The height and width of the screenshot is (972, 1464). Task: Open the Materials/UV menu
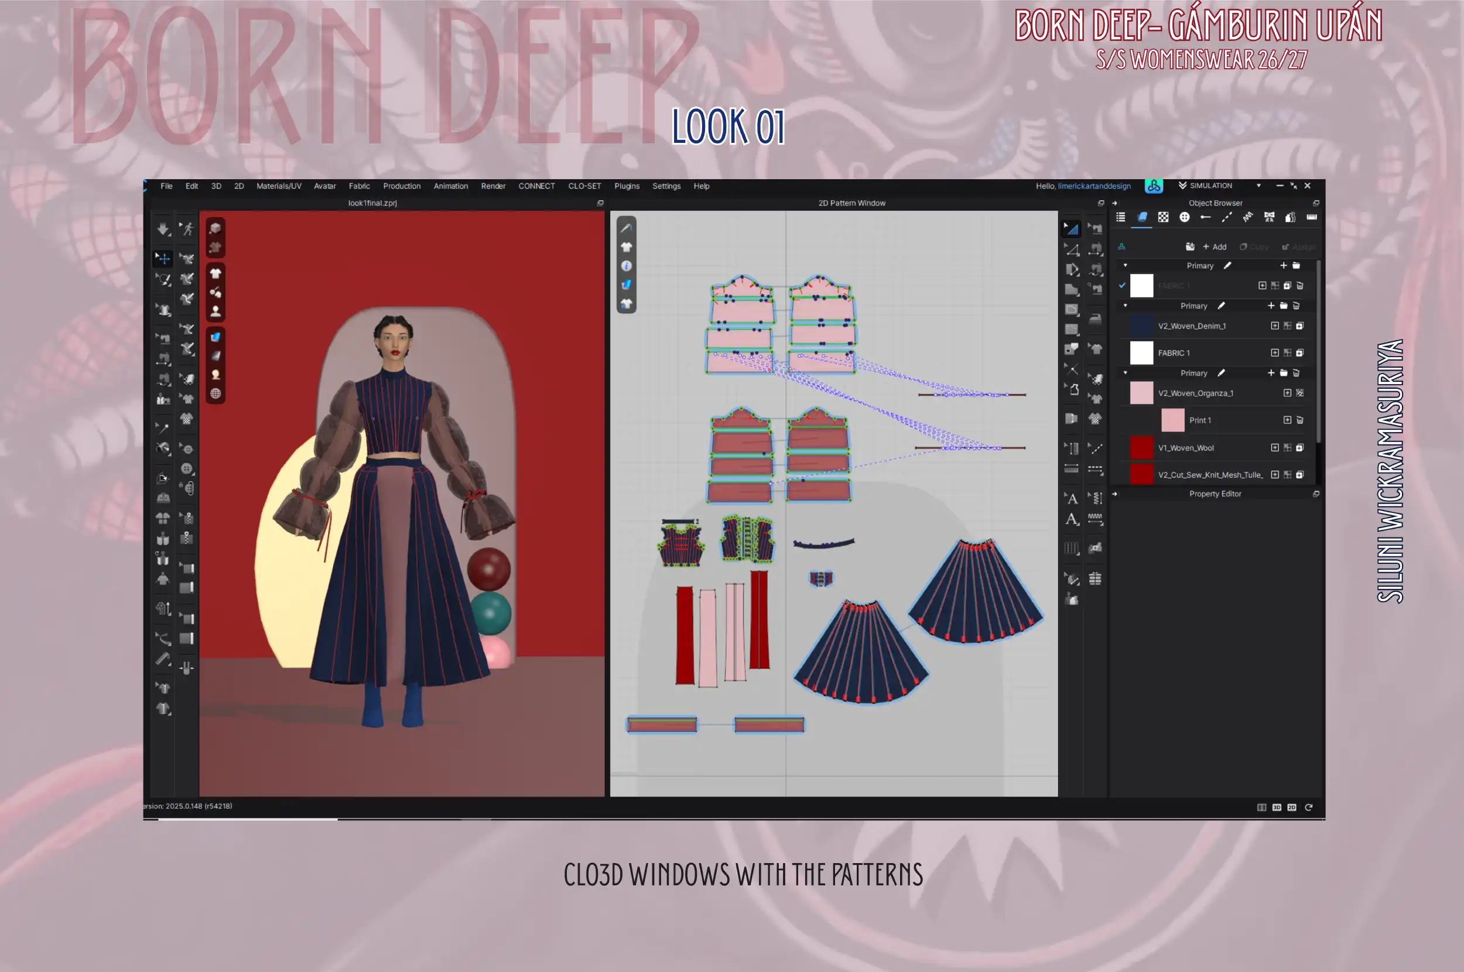(279, 186)
